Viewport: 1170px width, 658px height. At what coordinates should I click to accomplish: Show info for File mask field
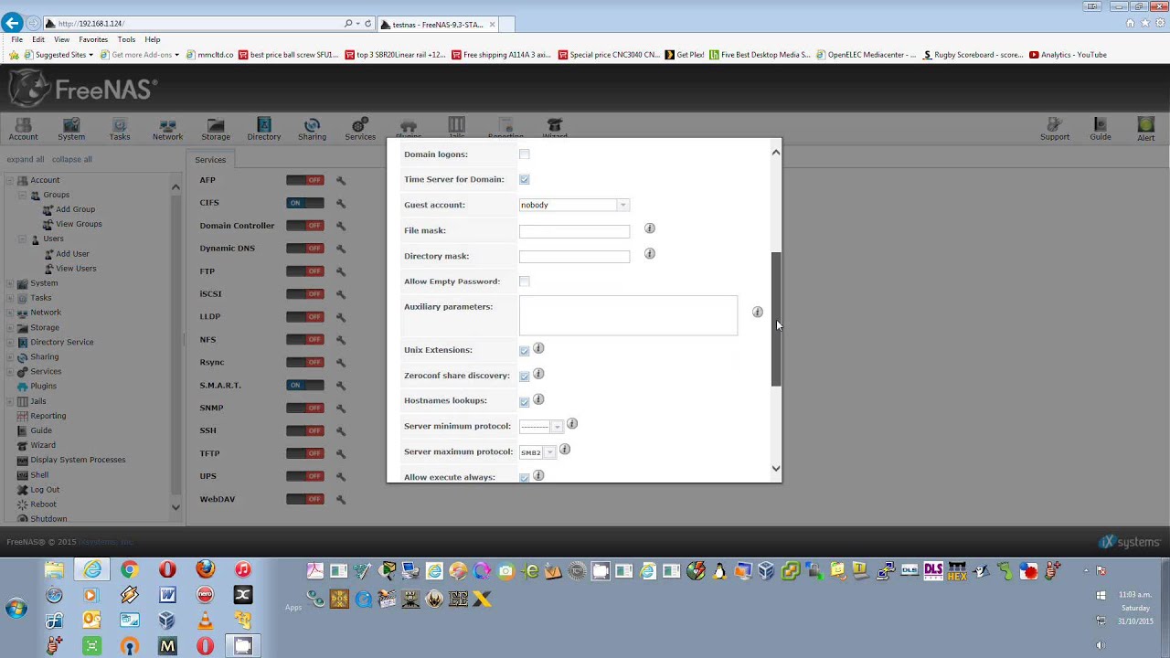[x=650, y=228]
